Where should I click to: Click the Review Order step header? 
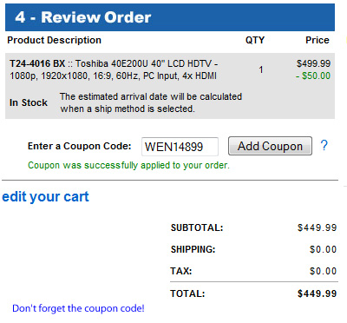click(x=170, y=17)
